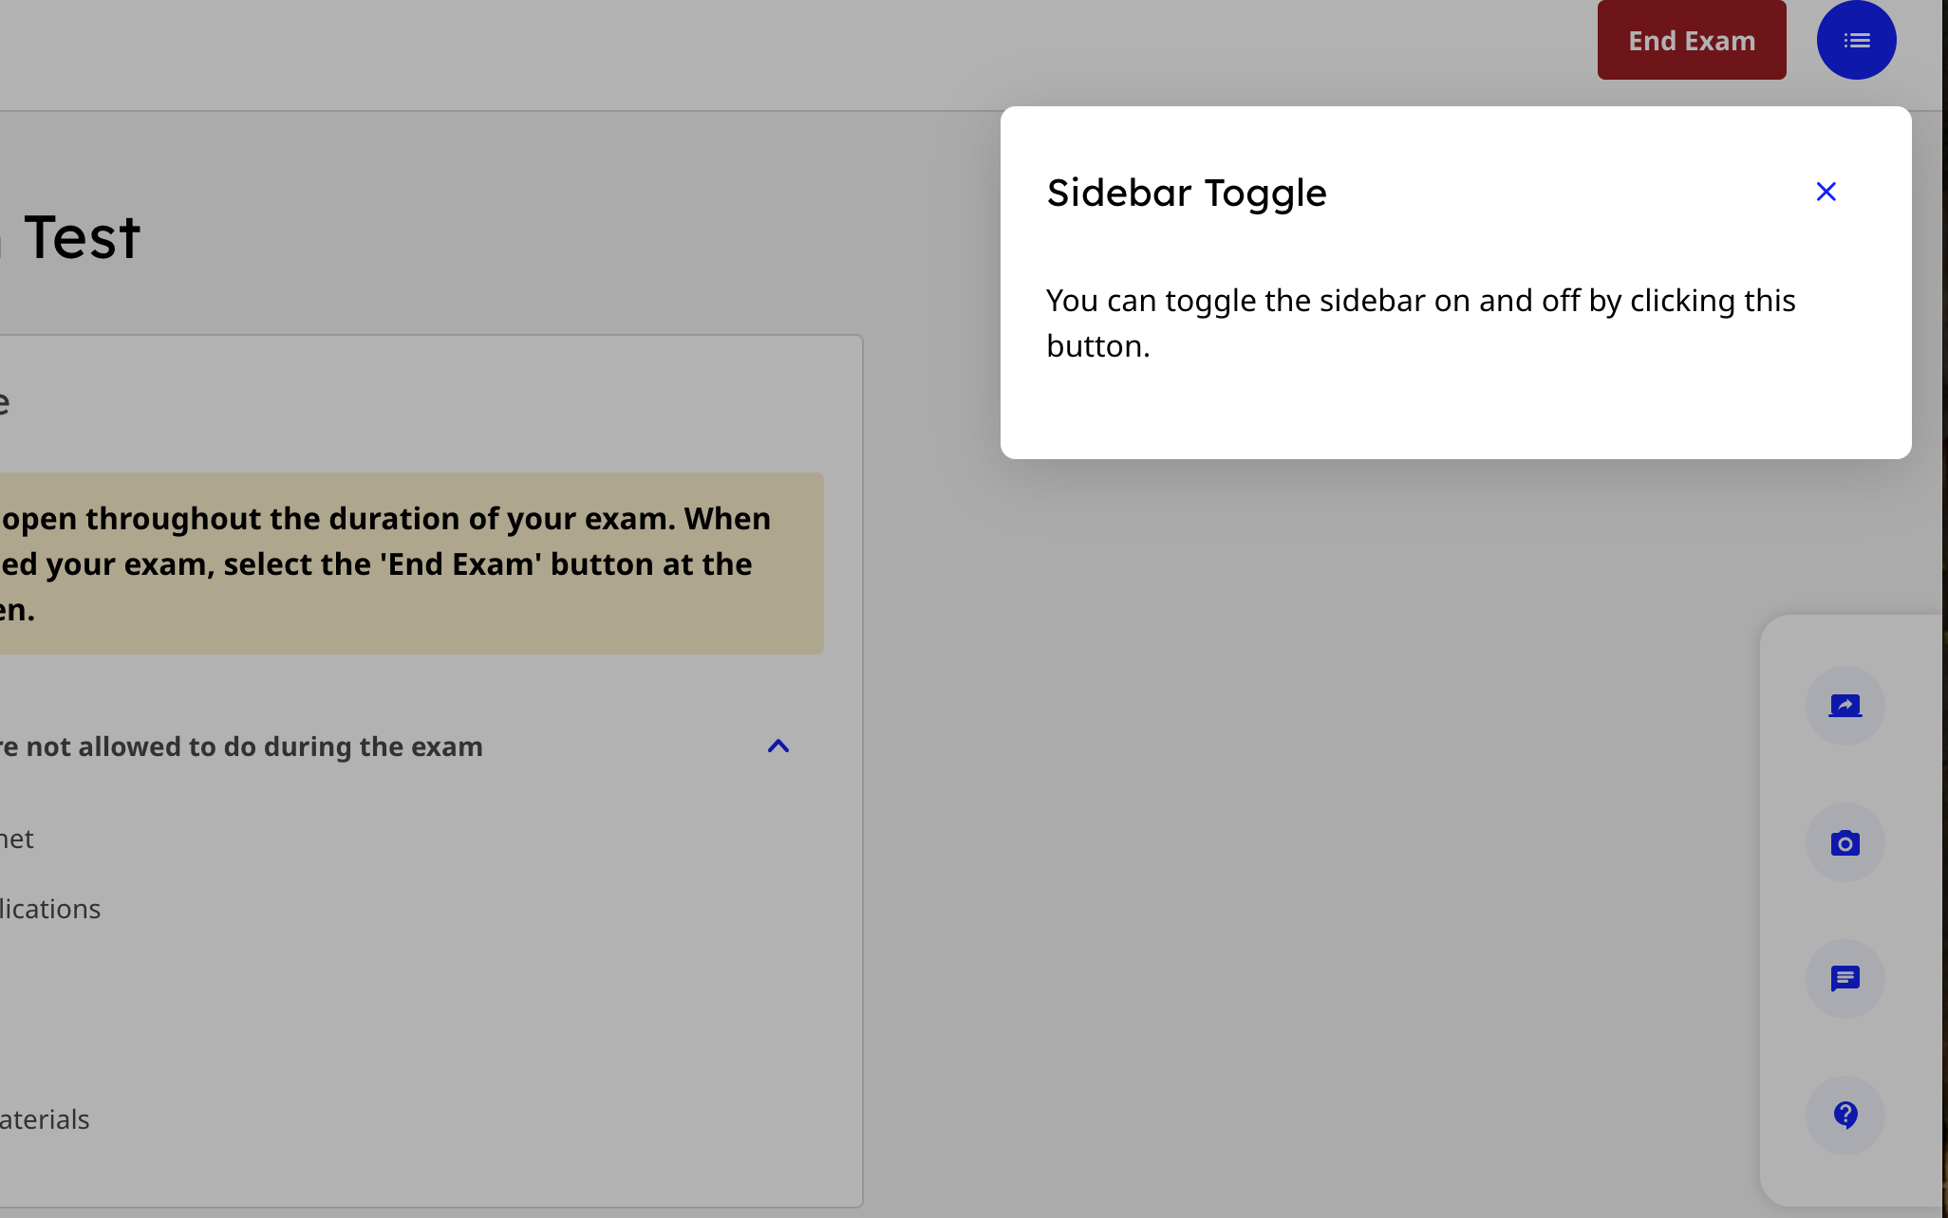Image resolution: width=1948 pixels, height=1218 pixels.
Task: Click the text 'You can toggle the sidebar on and off'
Action: pyautogui.click(x=1313, y=301)
